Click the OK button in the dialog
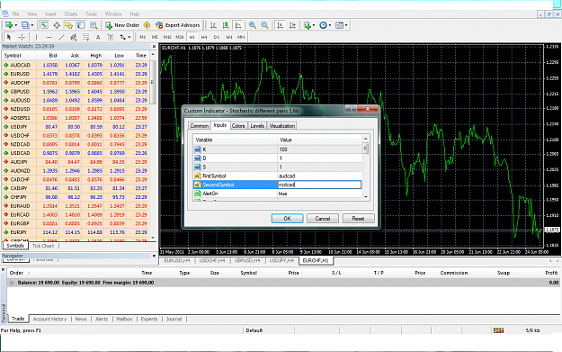 (x=287, y=218)
